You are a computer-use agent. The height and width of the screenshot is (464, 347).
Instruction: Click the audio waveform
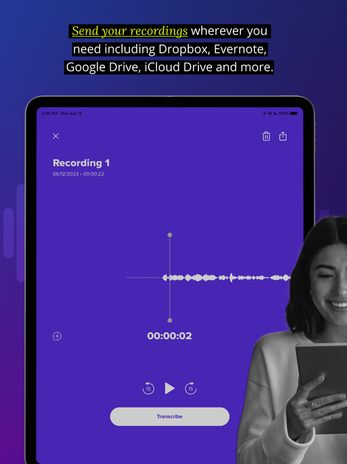(208, 278)
